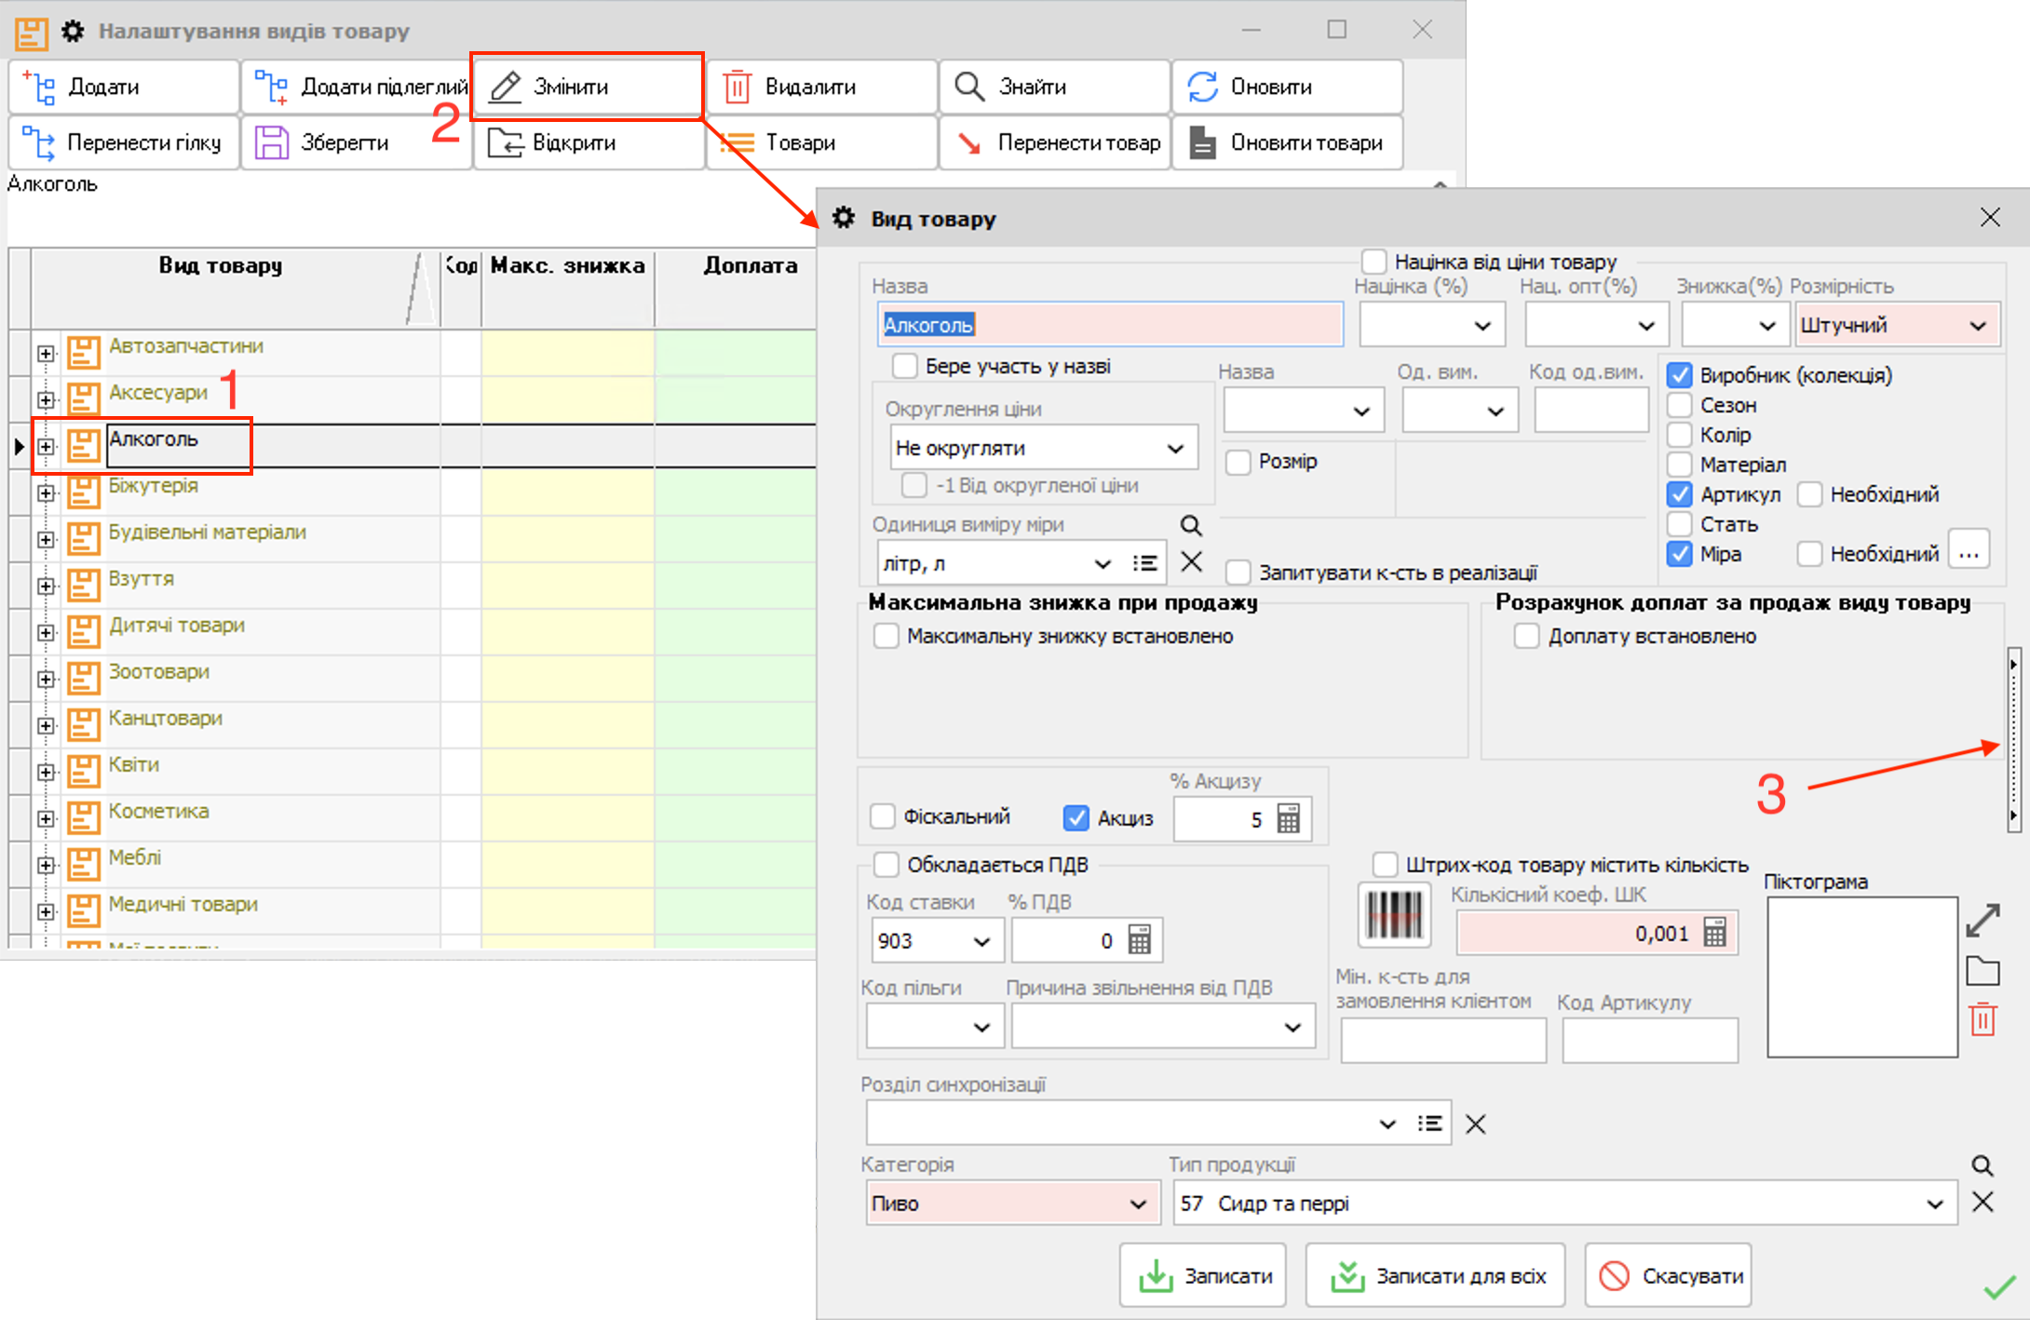Expand pictogram using diagonal arrow icon
The image size is (2030, 1320).
coord(1983,921)
